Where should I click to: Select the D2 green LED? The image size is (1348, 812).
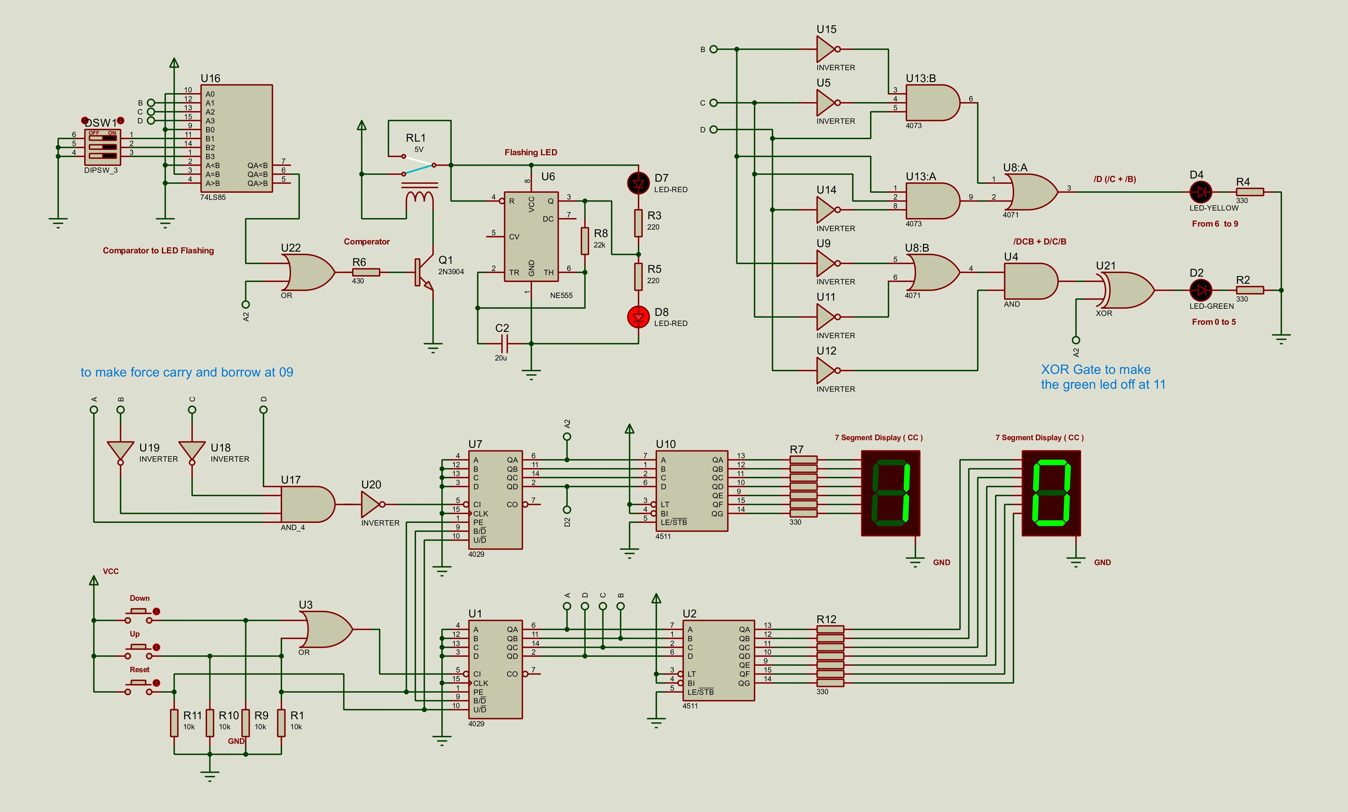(1201, 290)
